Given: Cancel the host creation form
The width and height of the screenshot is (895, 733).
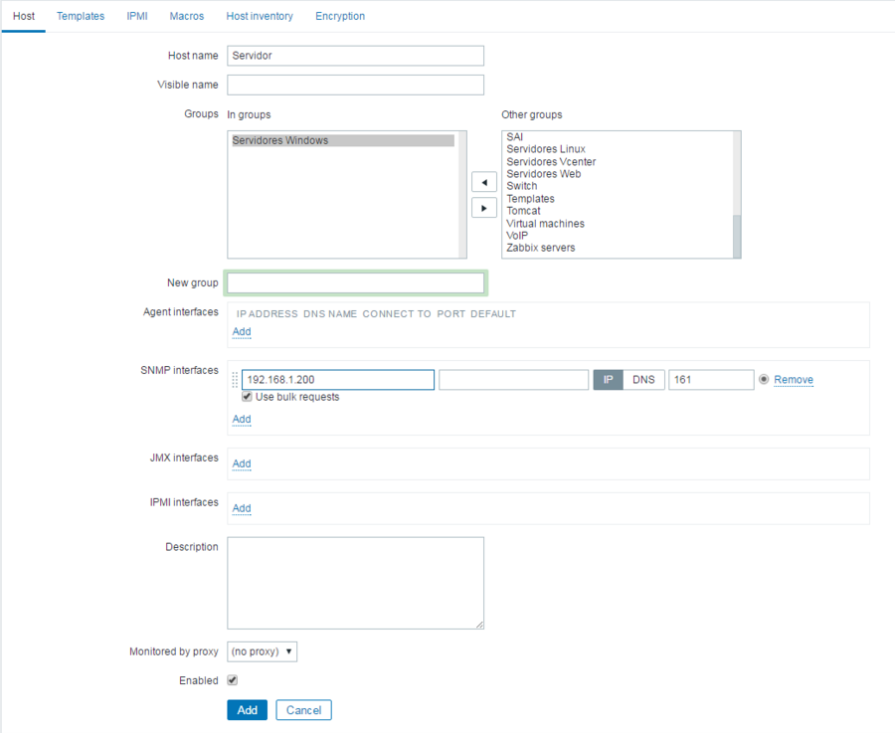Looking at the screenshot, I should (x=303, y=710).
